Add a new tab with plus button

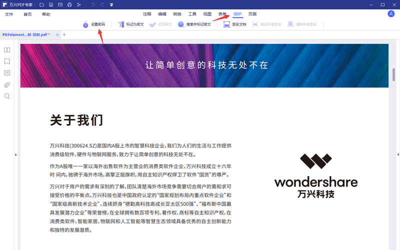(x=64, y=35)
